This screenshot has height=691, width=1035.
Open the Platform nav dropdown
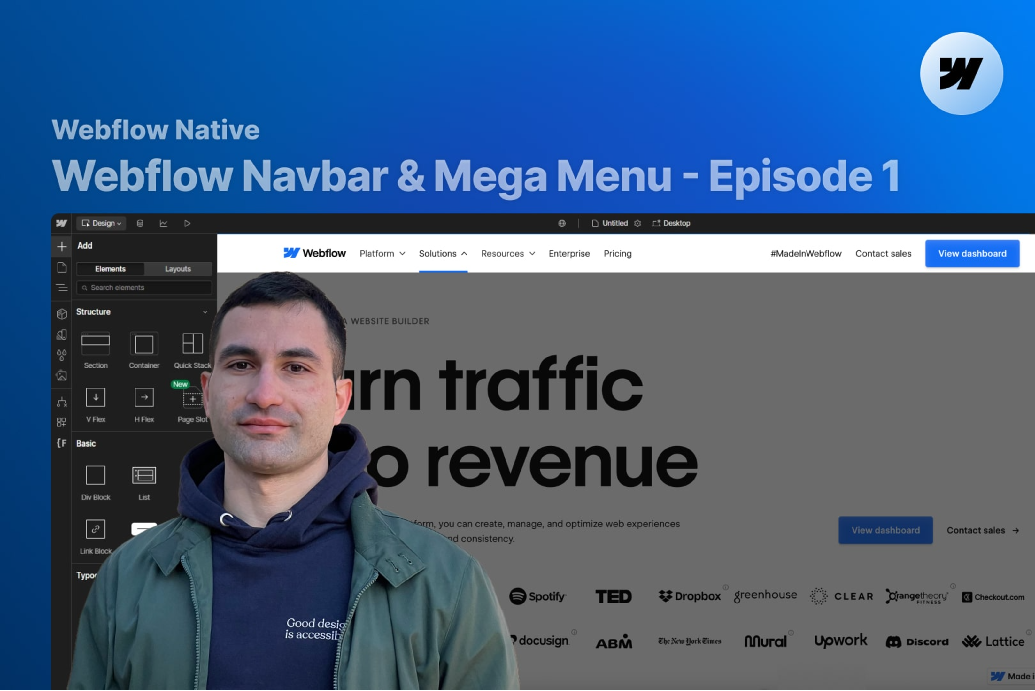(x=382, y=254)
